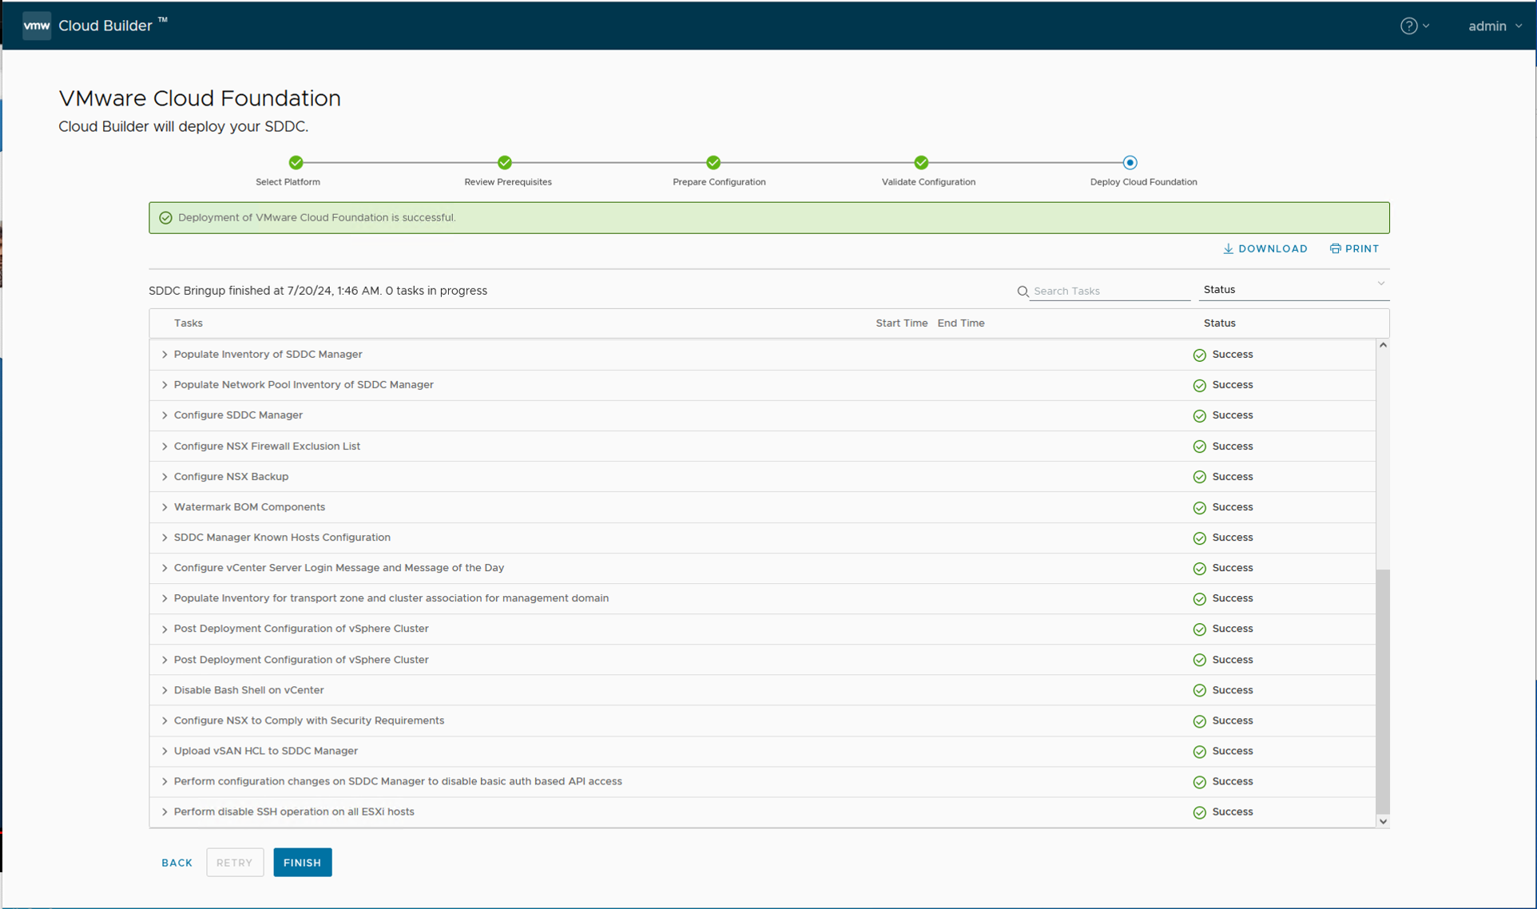Click the VMW logo icon
The width and height of the screenshot is (1537, 909).
[x=37, y=26]
